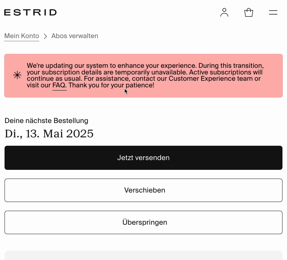Click the Customer Experience team mention
The width and height of the screenshot is (287, 260).
[210, 79]
